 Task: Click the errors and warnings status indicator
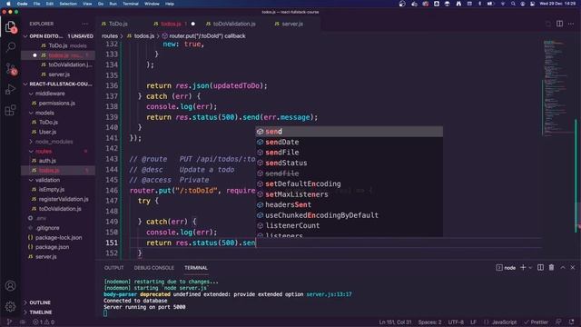click(x=44, y=322)
